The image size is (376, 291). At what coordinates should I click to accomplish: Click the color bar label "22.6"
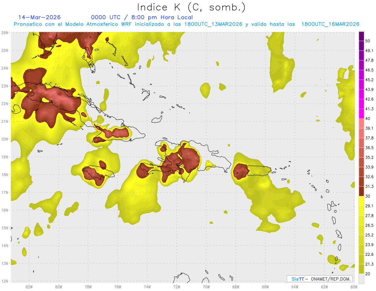click(369, 254)
